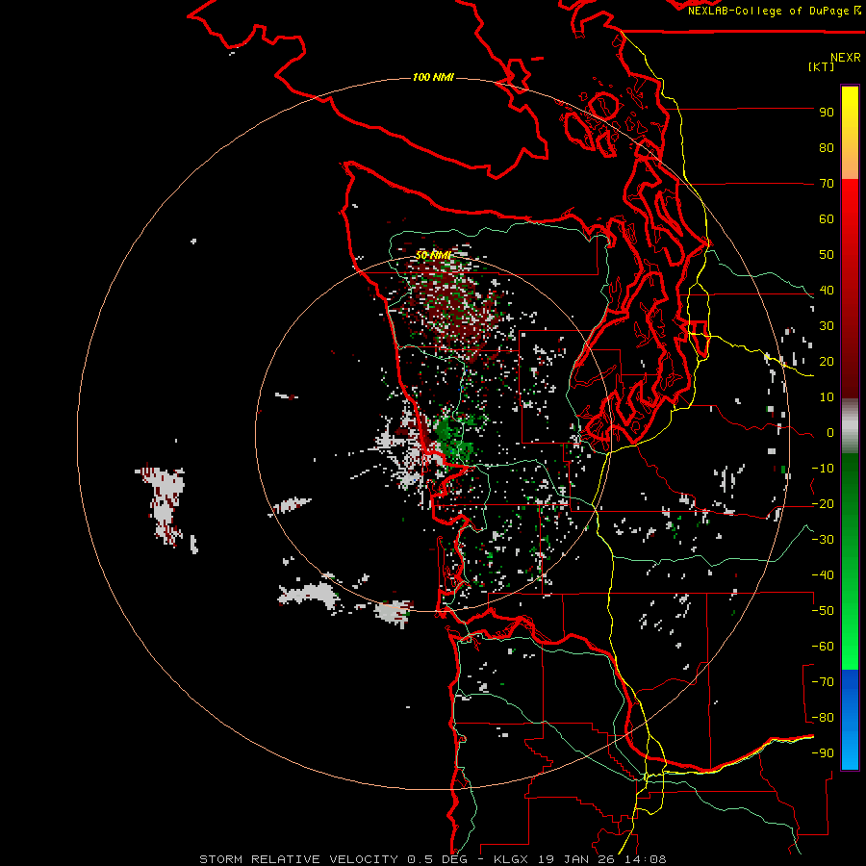866x866 pixels.
Task: Click the gray zero-velocity segment of the color bar
Action: tap(850, 426)
